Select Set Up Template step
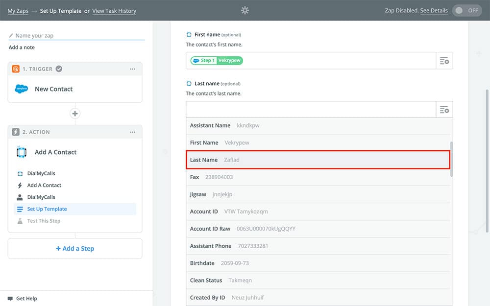 47,209
